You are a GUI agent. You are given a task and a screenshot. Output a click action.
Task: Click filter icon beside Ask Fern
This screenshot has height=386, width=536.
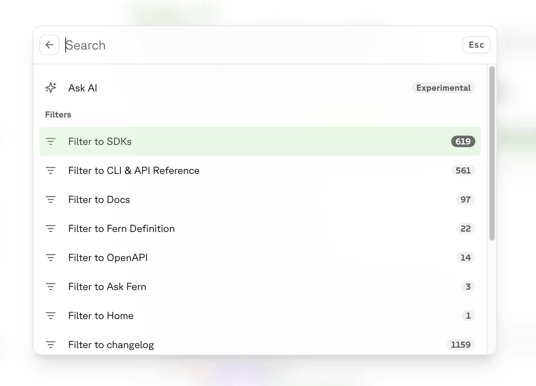tap(51, 287)
